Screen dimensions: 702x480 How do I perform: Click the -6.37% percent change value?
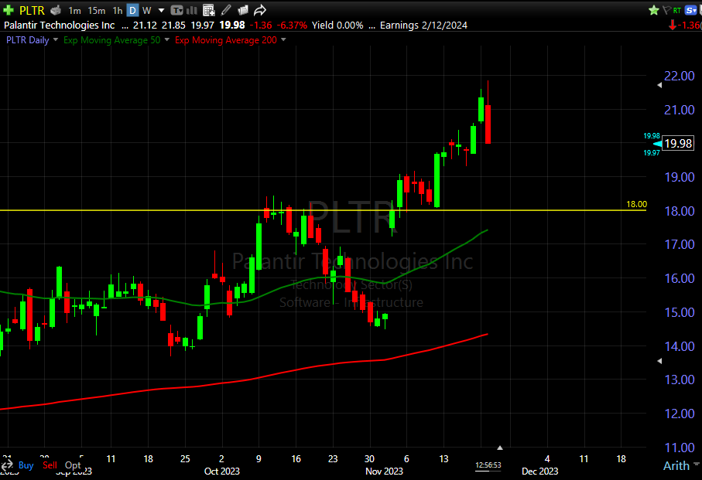pyautogui.click(x=292, y=25)
